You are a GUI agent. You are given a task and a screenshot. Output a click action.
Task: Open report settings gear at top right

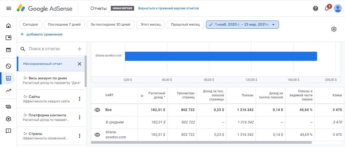[x=334, y=29]
